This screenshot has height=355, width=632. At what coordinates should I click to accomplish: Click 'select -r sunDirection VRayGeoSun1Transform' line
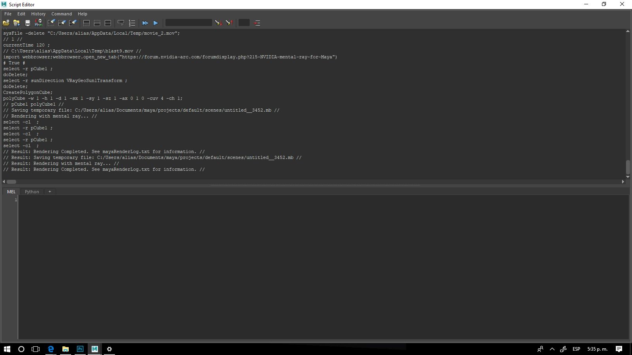[65, 80]
